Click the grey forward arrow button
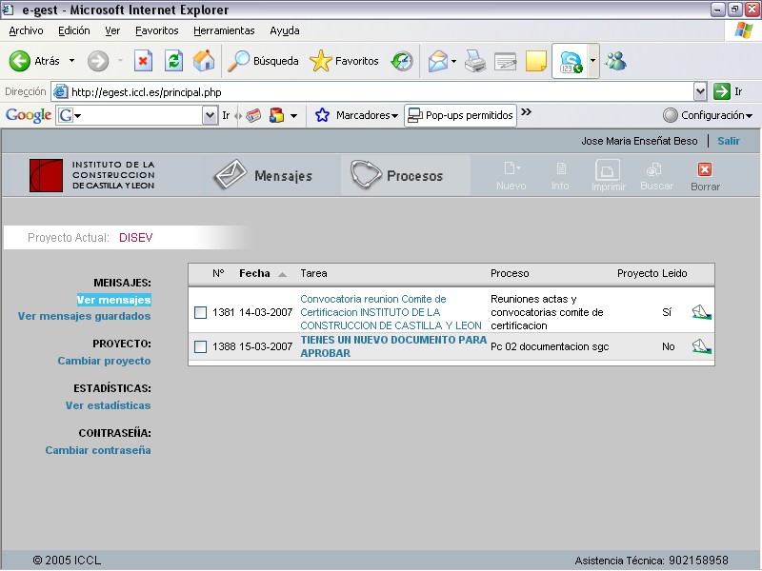 point(98,61)
